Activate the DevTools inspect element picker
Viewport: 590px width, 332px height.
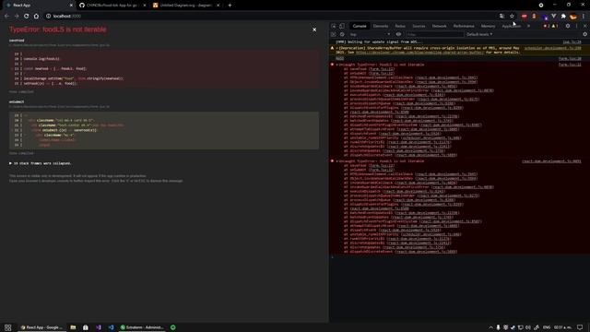(x=334, y=26)
